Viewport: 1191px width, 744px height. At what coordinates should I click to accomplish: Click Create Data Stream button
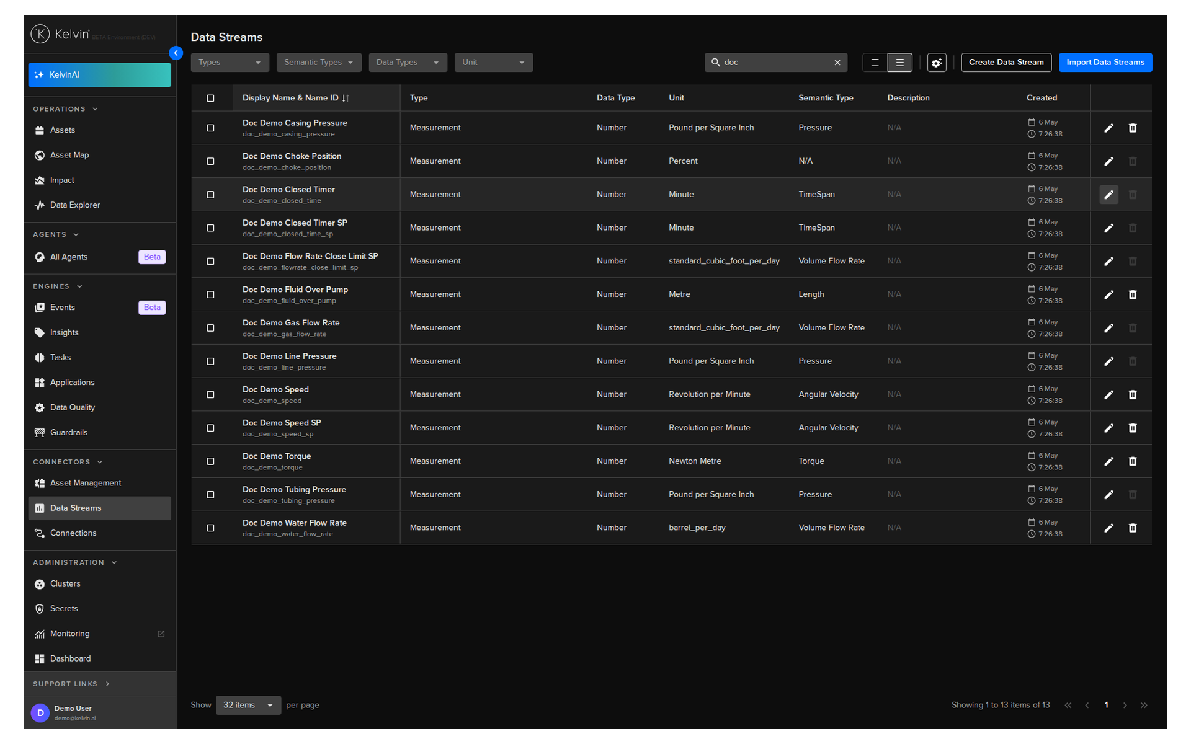(x=1006, y=63)
